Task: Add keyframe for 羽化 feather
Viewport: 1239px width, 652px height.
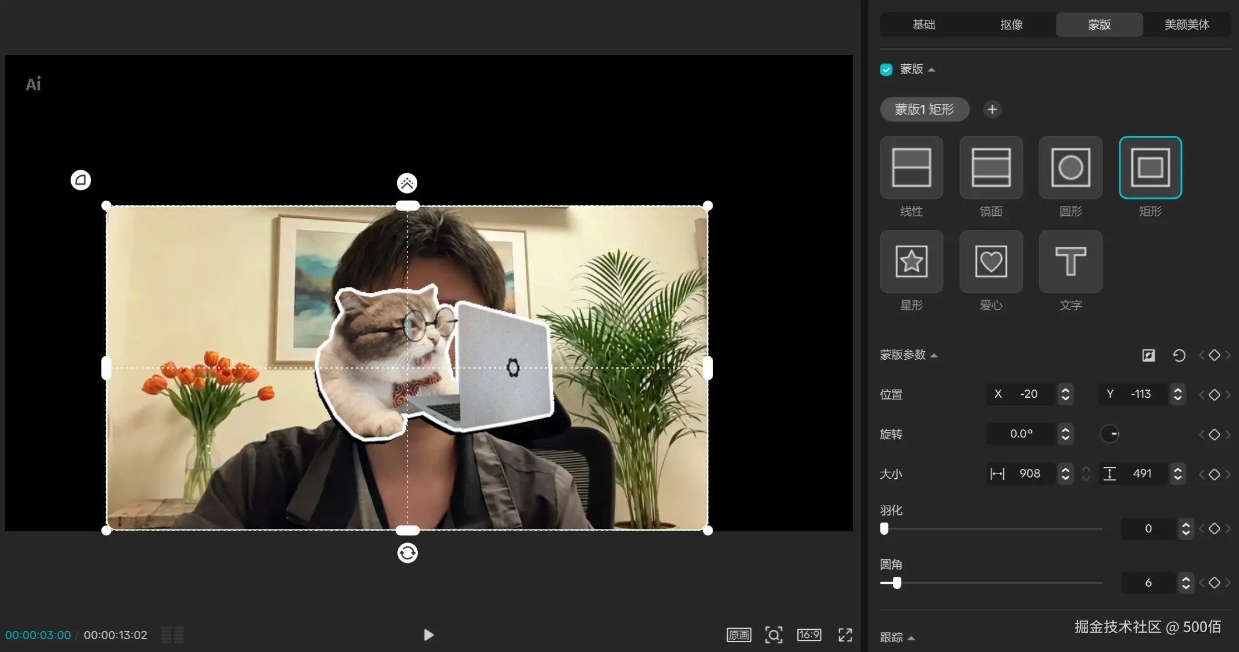Action: click(1214, 528)
